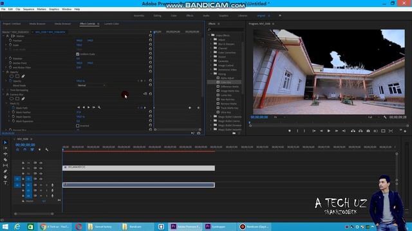
Task: Click the Effects search field
Action: (x=225, y=30)
